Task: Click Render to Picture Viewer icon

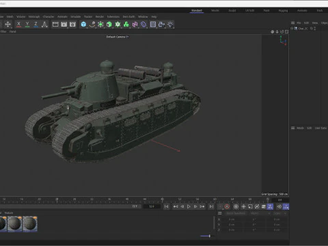Action: click(x=64, y=24)
